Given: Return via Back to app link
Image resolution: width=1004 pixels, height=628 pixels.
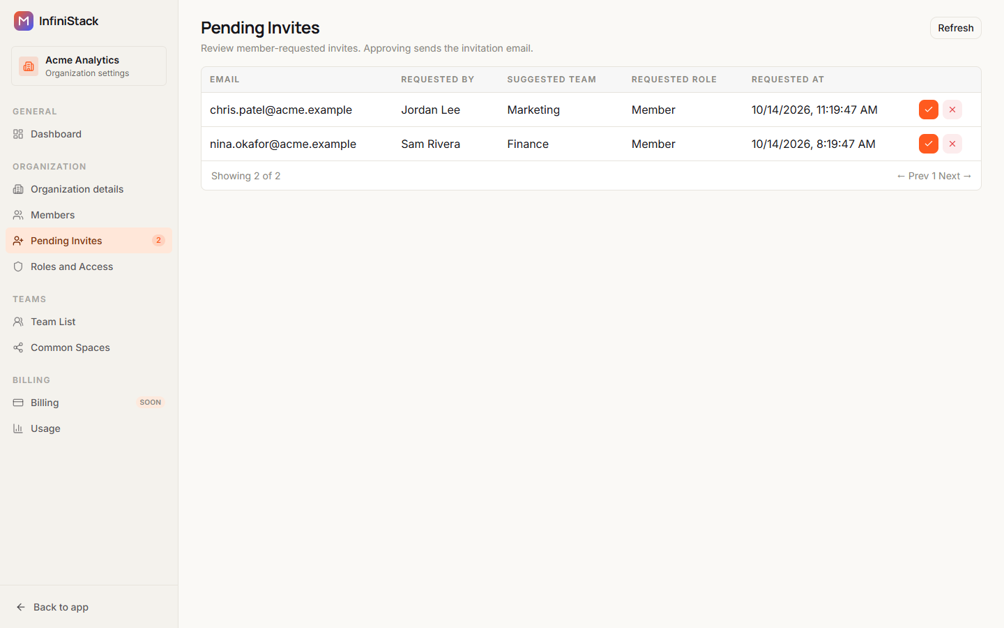Looking at the screenshot, I should 61,607.
